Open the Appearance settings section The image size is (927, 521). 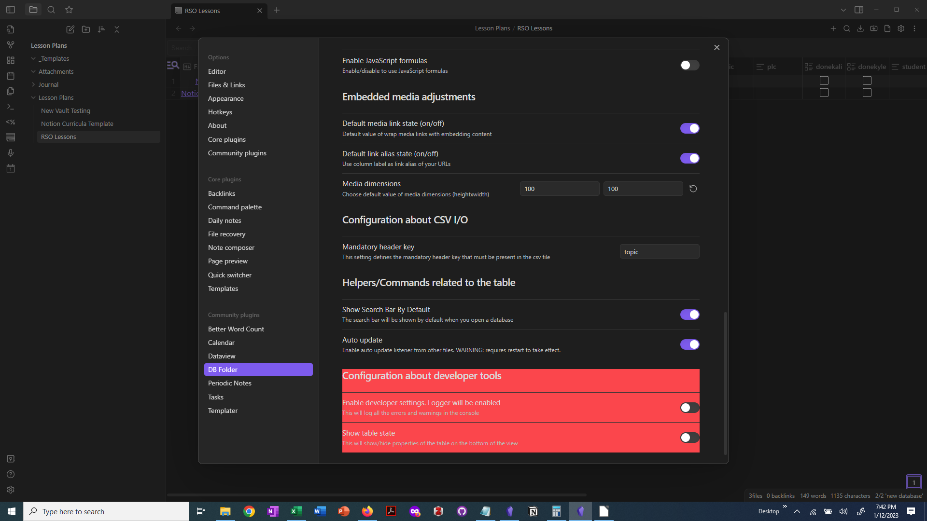[x=225, y=98]
